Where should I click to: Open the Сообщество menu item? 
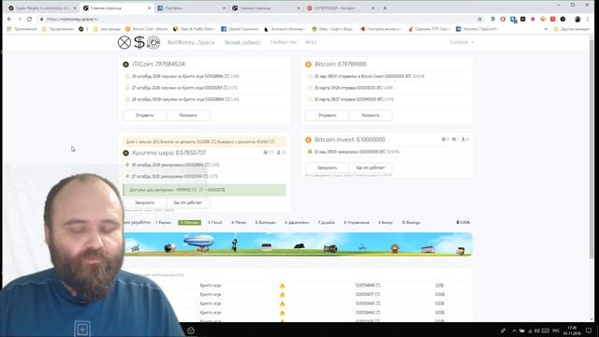click(x=283, y=42)
